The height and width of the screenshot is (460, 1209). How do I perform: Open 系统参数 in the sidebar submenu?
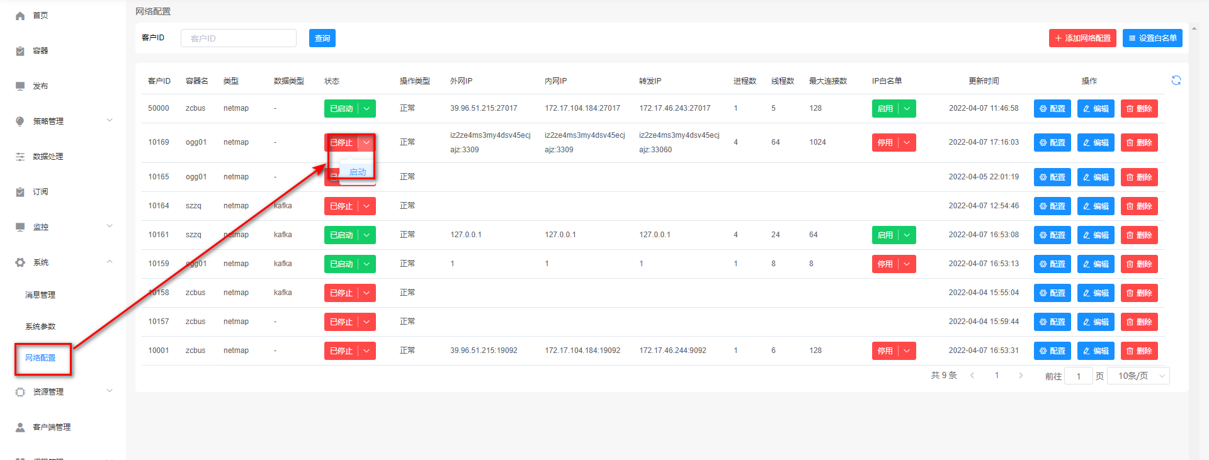(x=40, y=327)
